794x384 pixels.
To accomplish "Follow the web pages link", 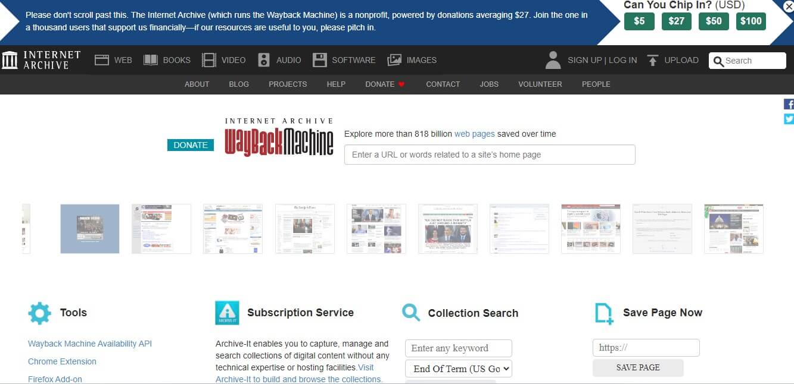I will pos(475,134).
